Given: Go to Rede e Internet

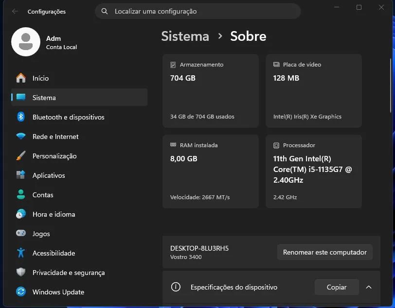Looking at the screenshot, I should [x=79, y=137].
